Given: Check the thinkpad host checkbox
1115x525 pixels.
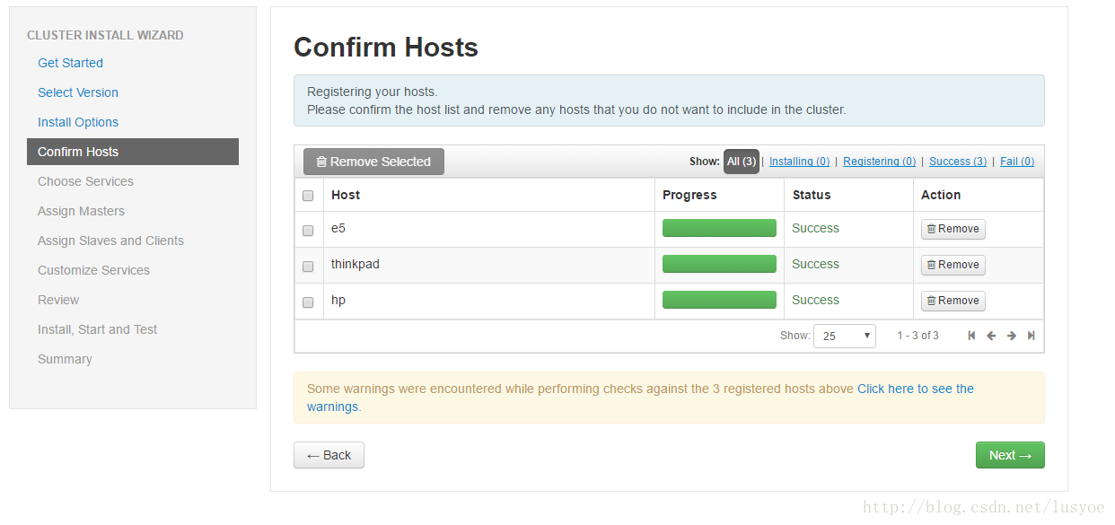Looking at the screenshot, I should coord(308,267).
